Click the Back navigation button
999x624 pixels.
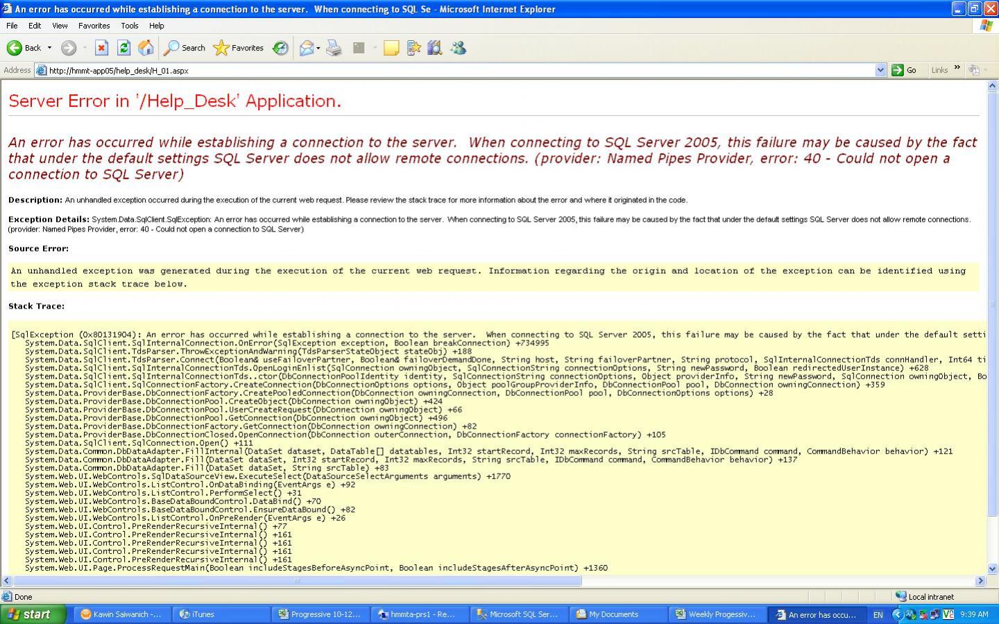tap(24, 48)
